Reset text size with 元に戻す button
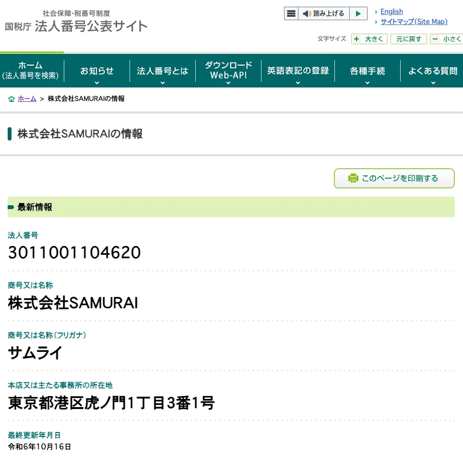Screen dimensions: 463x459 (409, 39)
